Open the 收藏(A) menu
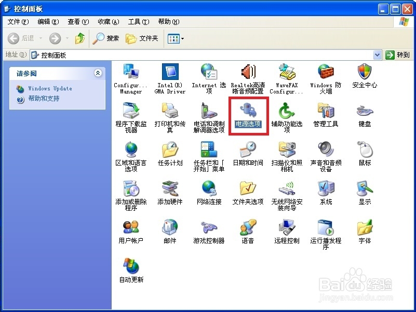 pyautogui.click(x=108, y=22)
